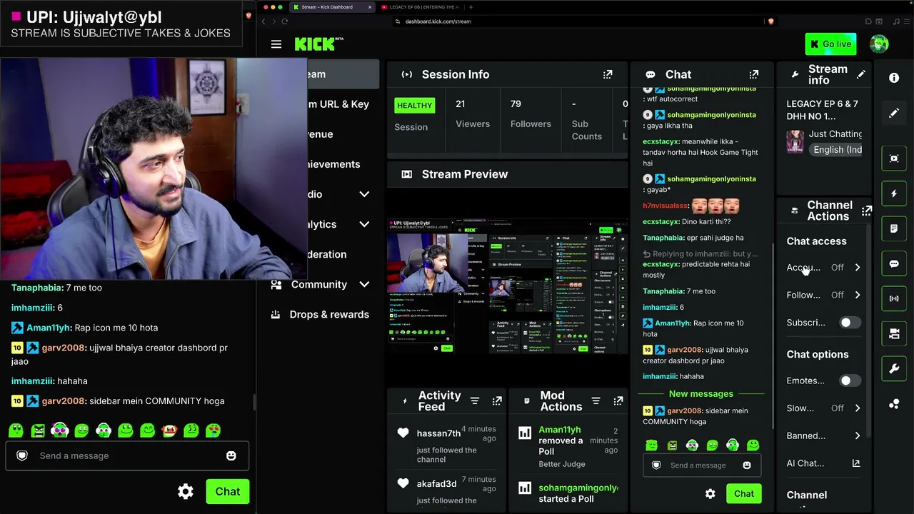Open emote picker in left chat overlay input

pos(231,455)
